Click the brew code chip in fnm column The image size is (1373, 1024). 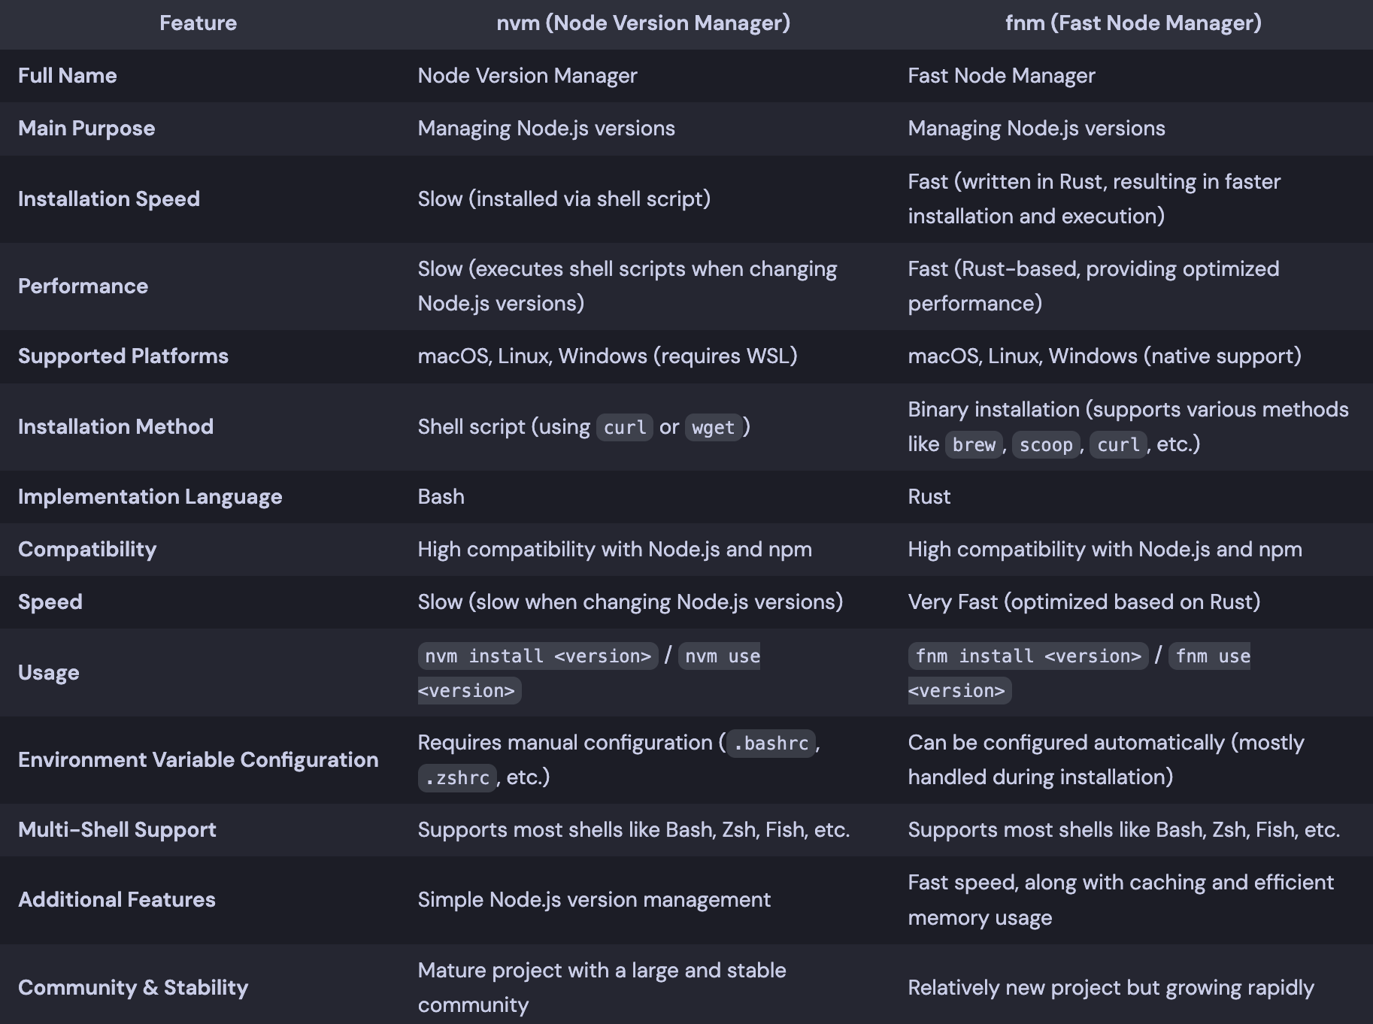[973, 444]
